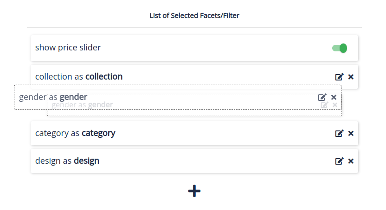Select the dragged 'gender as gender' label
Screen dimensions: 386x210
53,97
